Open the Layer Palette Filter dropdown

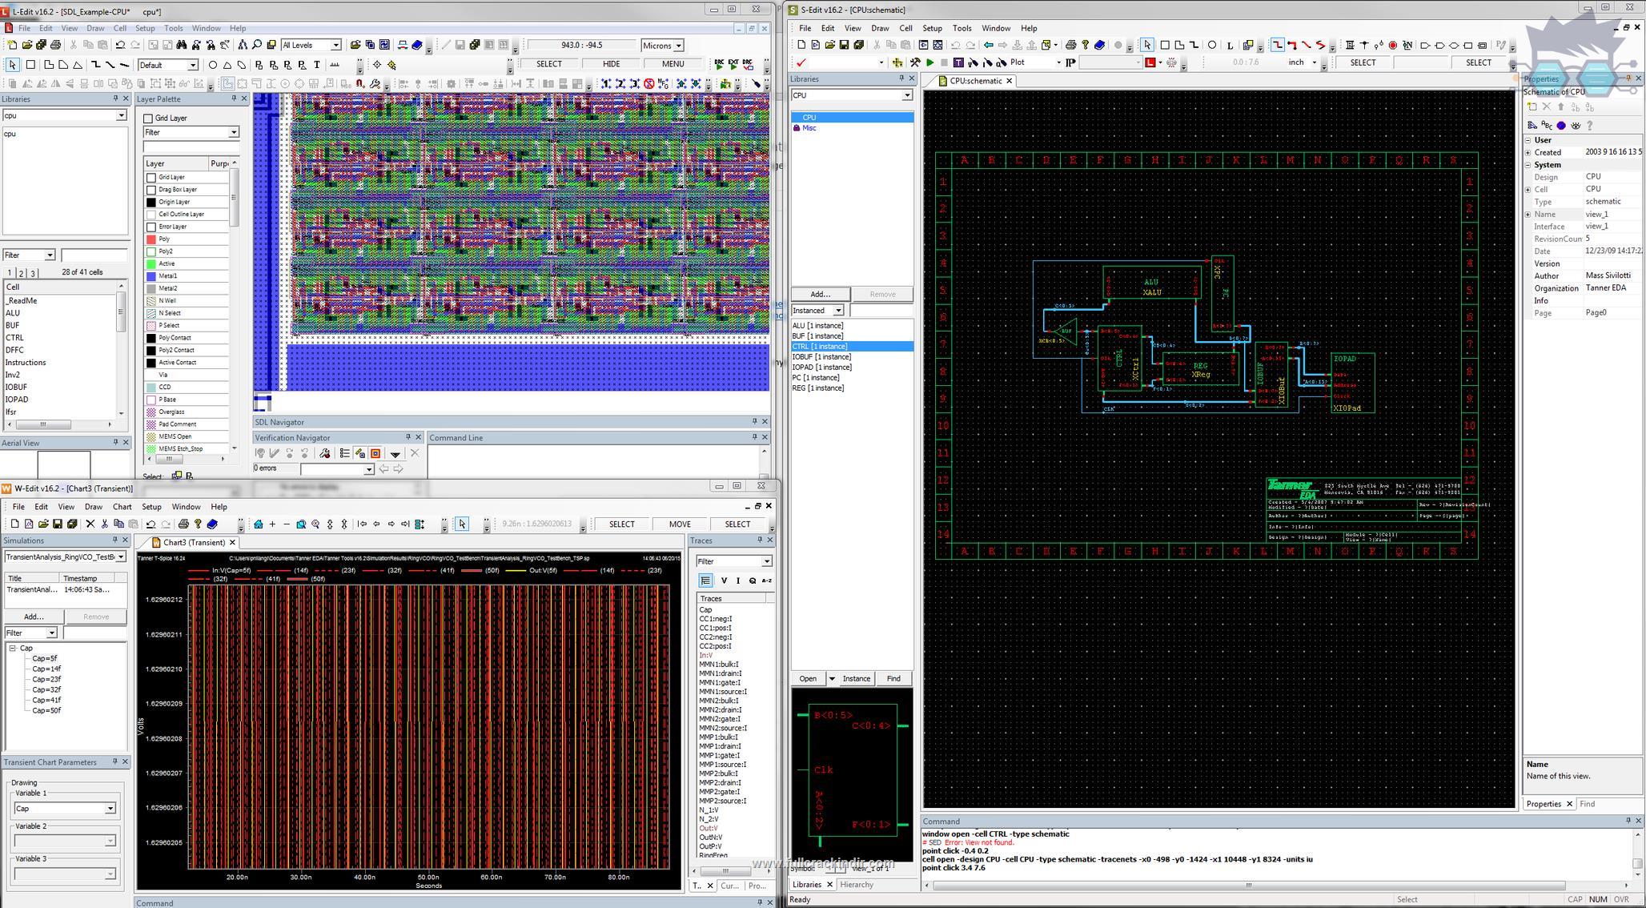pyautogui.click(x=234, y=132)
